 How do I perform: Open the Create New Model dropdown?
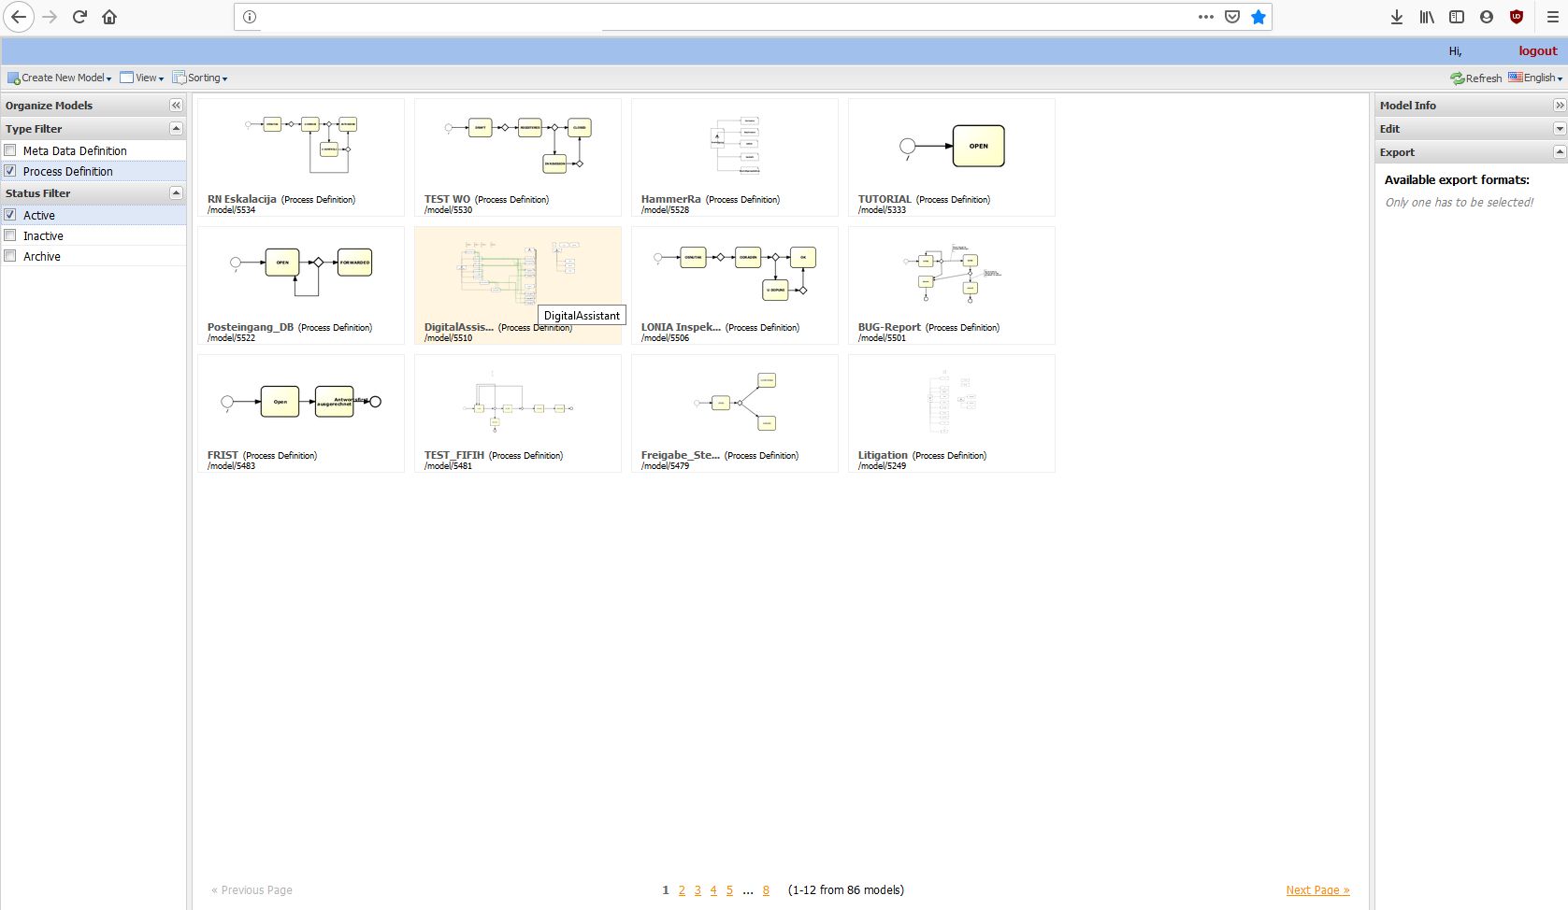pyautogui.click(x=60, y=78)
